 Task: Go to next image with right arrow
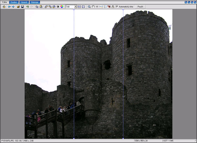click(x=13, y=7)
